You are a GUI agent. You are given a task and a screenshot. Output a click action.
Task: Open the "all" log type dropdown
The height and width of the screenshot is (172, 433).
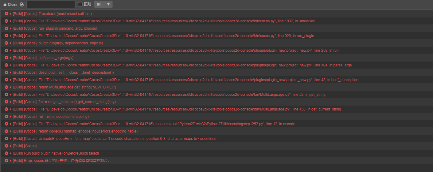(103, 4)
